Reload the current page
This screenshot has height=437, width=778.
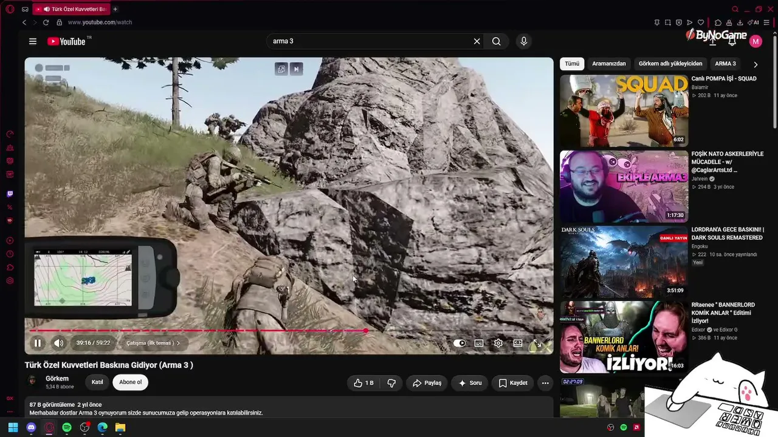click(x=46, y=22)
